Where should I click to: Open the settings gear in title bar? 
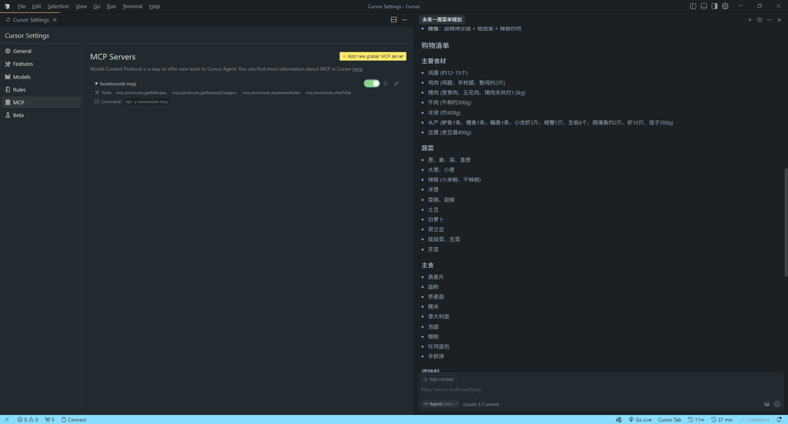point(726,6)
